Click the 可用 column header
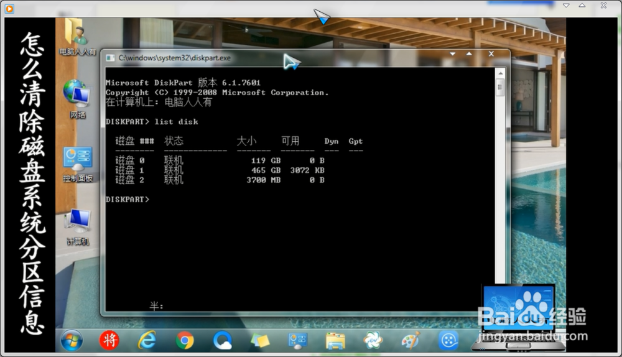This screenshot has height=357, width=622. tap(290, 141)
